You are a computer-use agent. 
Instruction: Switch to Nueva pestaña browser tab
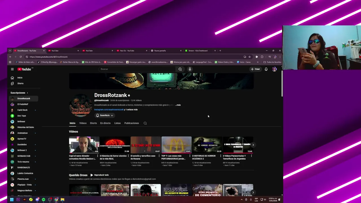[x=166, y=51]
